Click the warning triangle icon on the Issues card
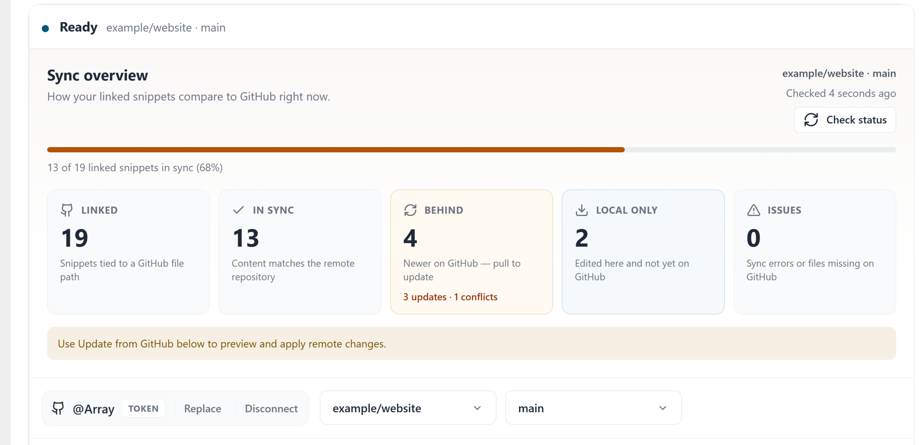Viewport: 921px width, 445px height. [x=753, y=210]
